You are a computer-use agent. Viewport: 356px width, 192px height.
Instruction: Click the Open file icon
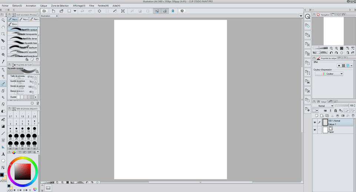tap(61, 11)
